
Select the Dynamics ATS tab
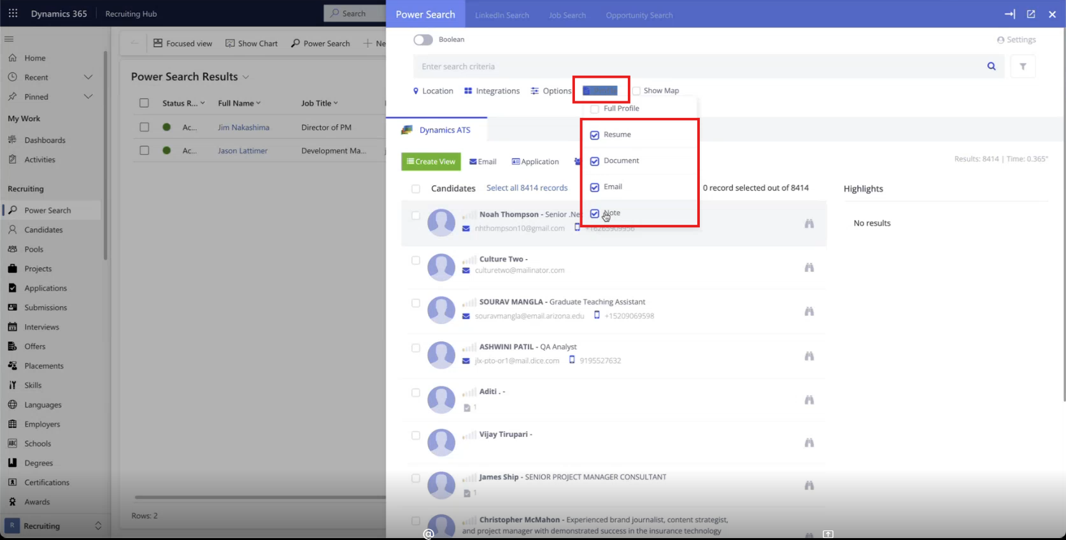(x=436, y=130)
